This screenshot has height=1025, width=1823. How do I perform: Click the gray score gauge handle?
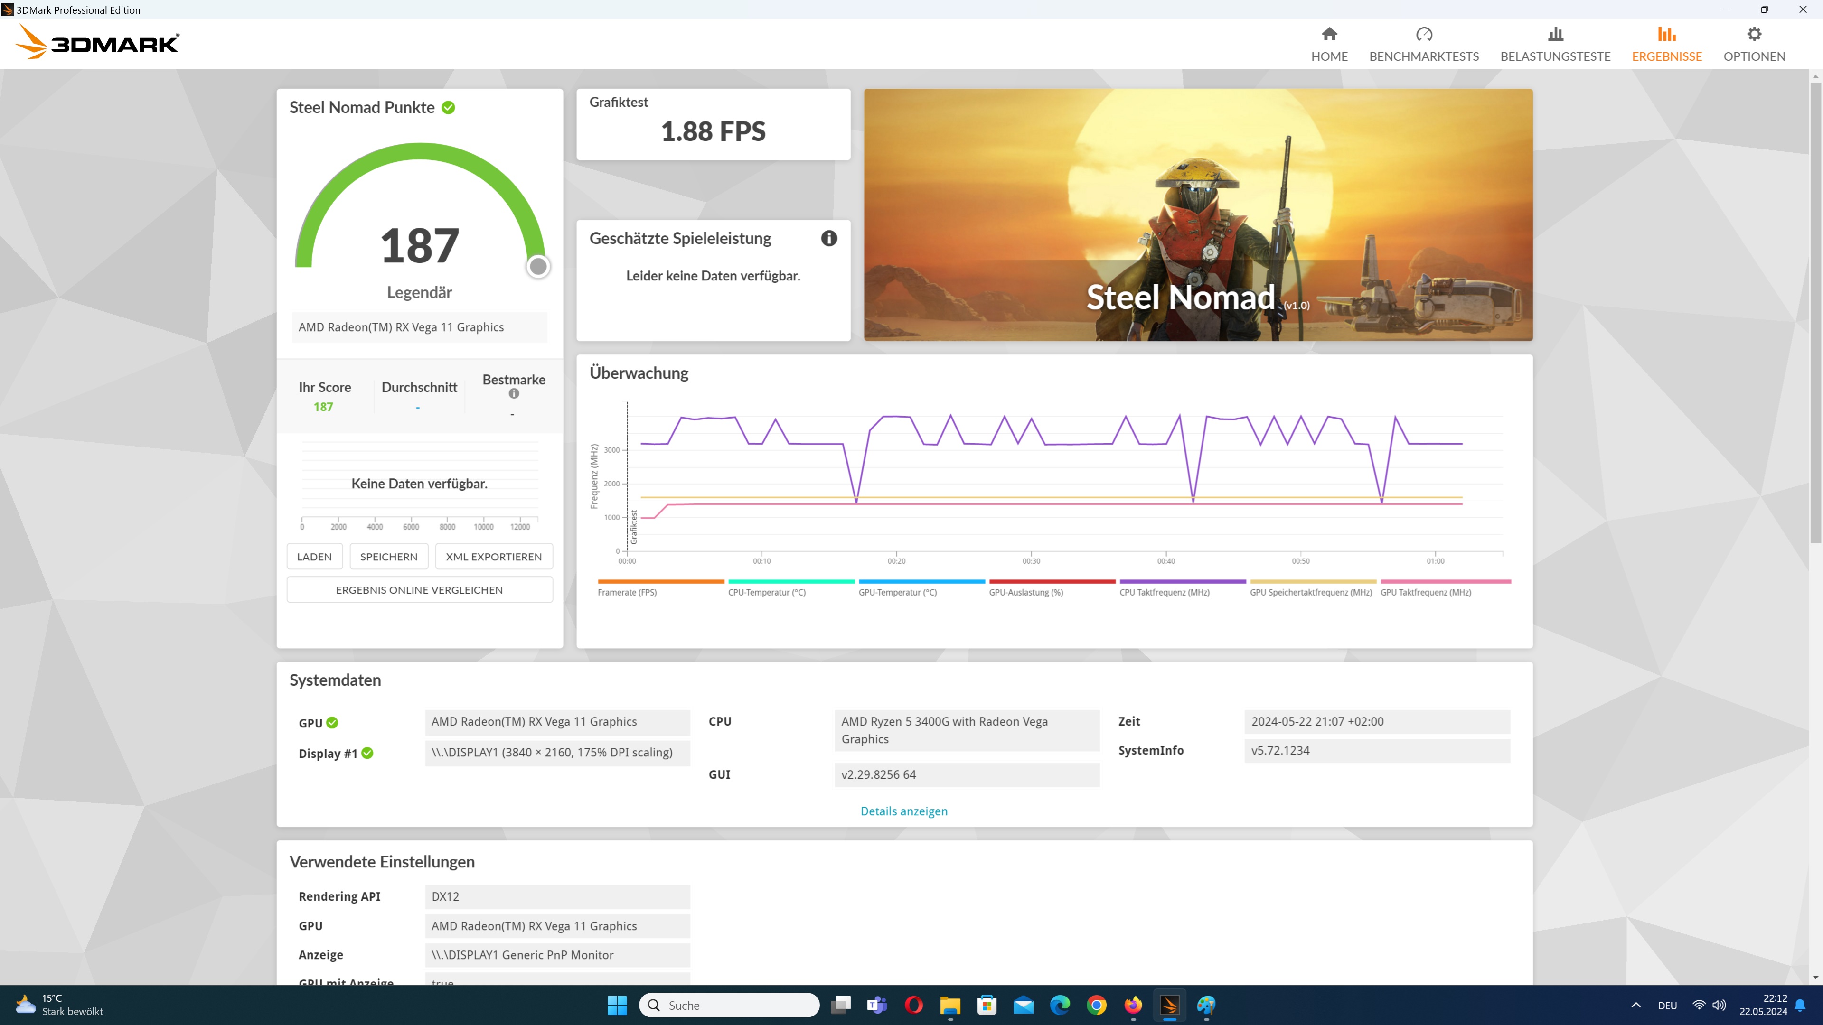538,267
